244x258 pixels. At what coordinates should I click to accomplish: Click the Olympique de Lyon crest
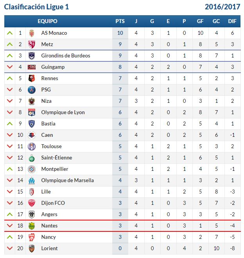click(32, 113)
